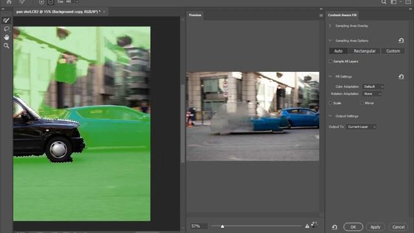Enable the Mirror checkbox
The height and width of the screenshot is (233, 414).
click(362, 103)
